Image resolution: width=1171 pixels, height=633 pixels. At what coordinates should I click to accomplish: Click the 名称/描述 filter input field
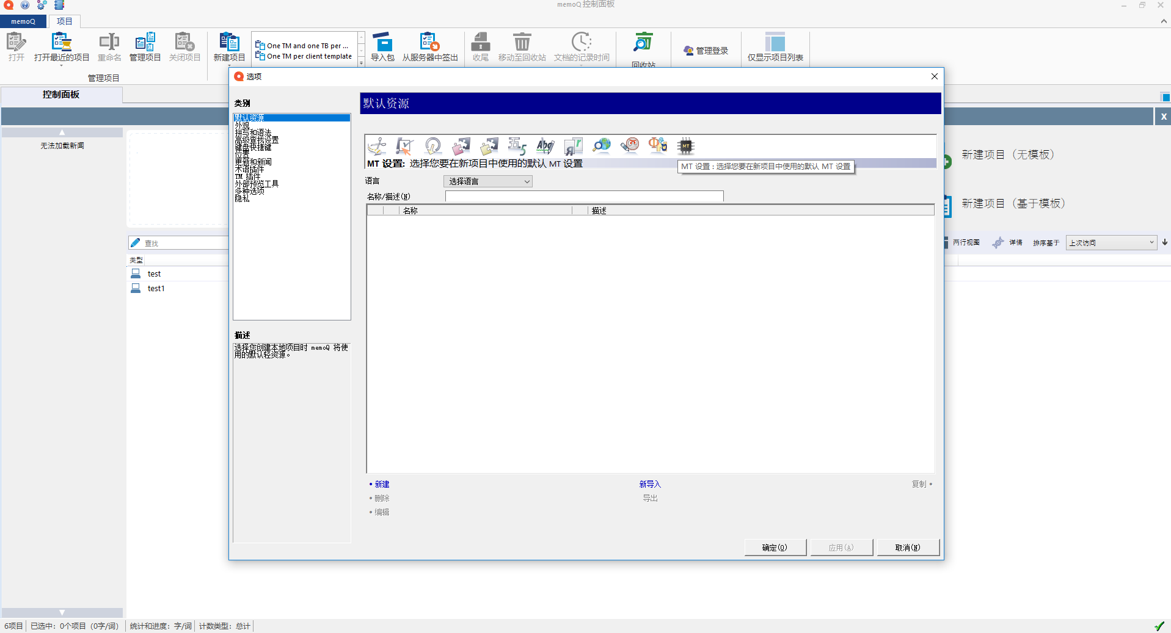click(584, 197)
